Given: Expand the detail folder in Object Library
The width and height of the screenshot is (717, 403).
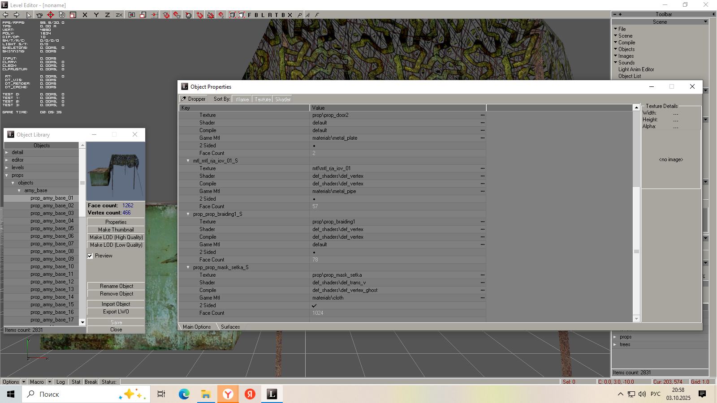Looking at the screenshot, I should coord(7,153).
